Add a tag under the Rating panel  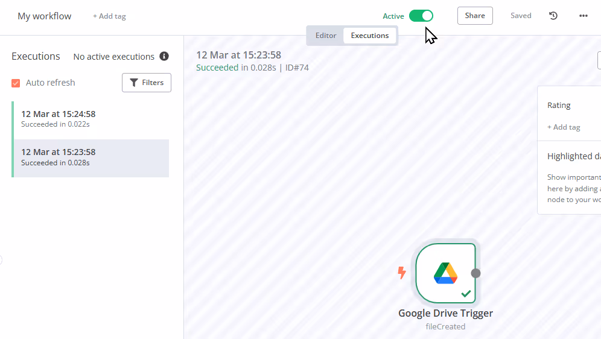564,127
